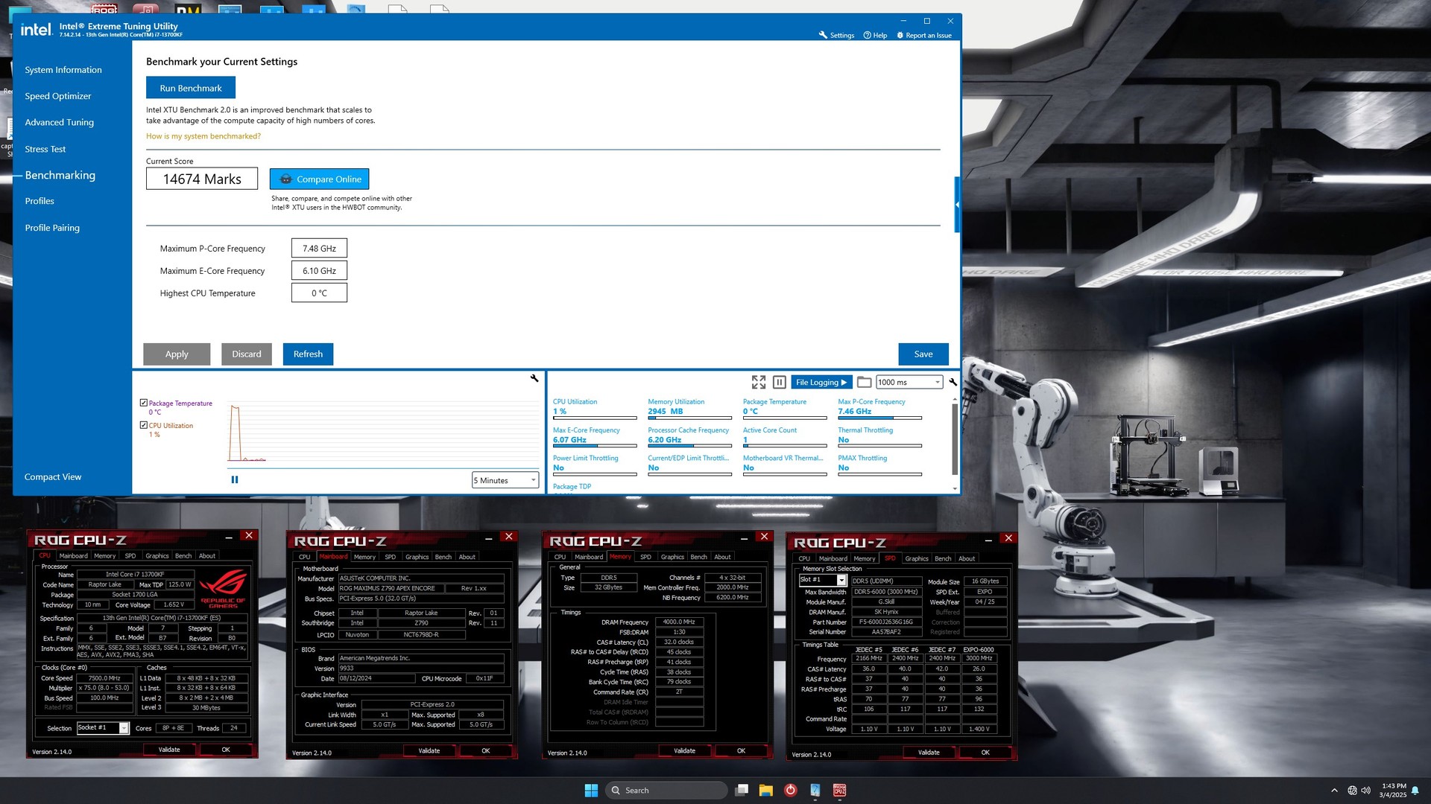Open Advanced Tuning in sidebar
Screen dimensions: 1431x804
(x=60, y=122)
